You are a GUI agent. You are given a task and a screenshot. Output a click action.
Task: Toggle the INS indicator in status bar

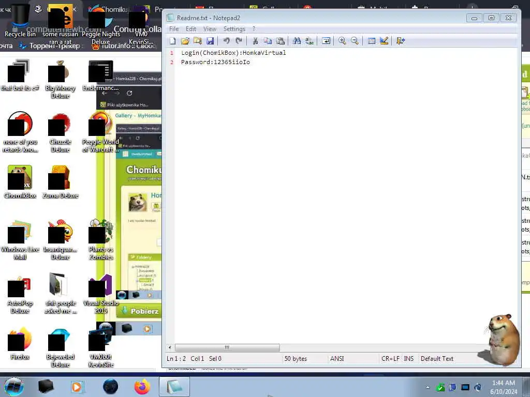(409, 359)
